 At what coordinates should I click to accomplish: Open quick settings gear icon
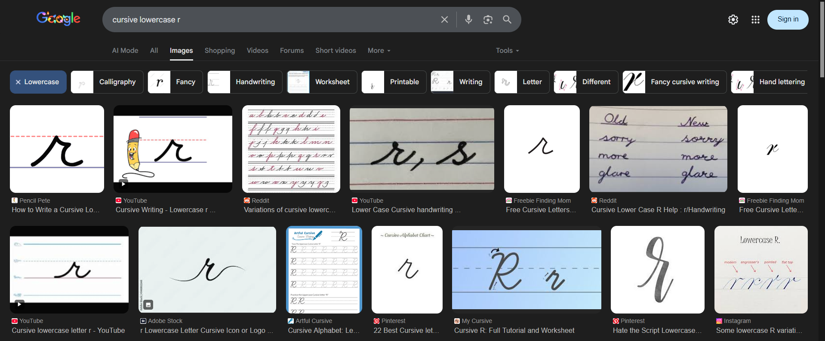click(733, 20)
